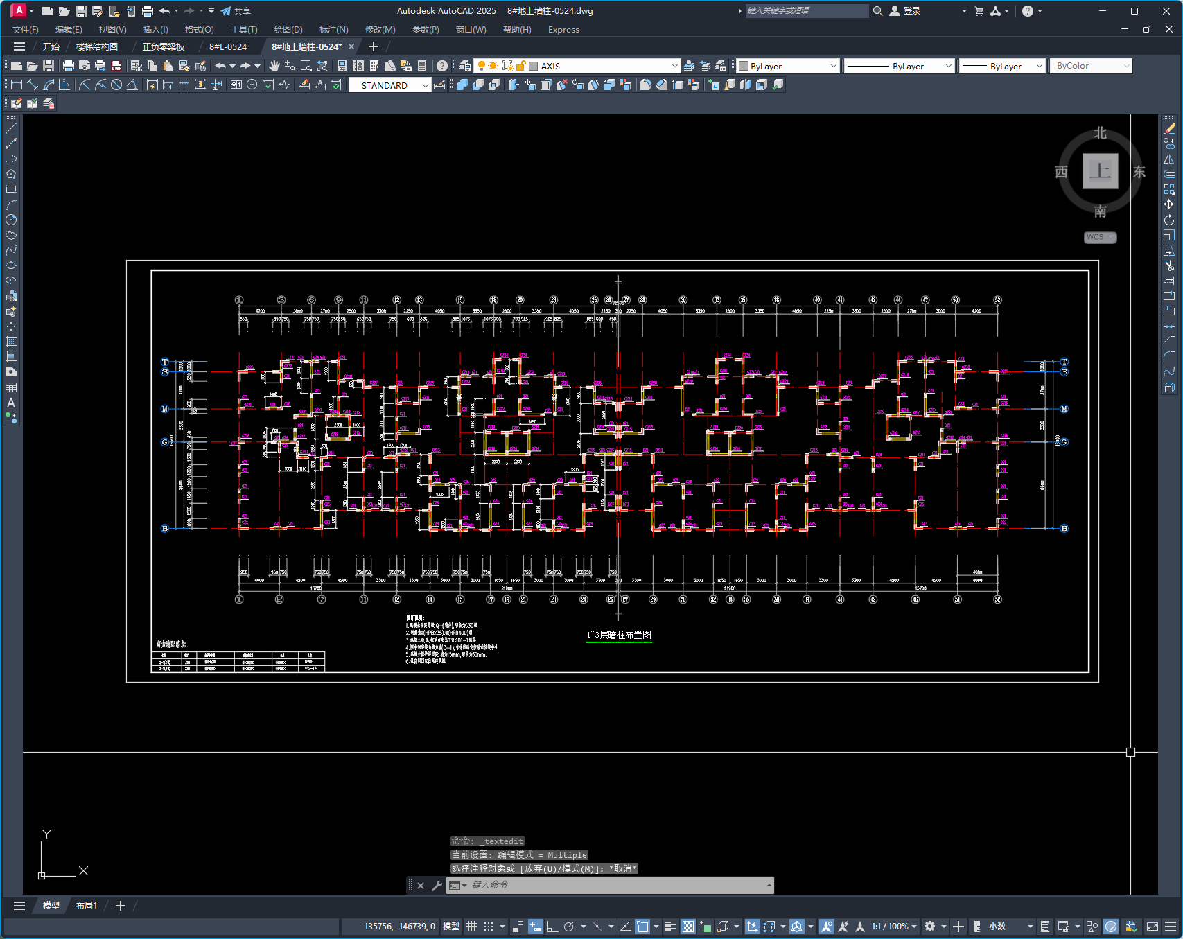1183x939 pixels.
Task: Toggle Lineweight display in status bar
Action: (x=670, y=927)
